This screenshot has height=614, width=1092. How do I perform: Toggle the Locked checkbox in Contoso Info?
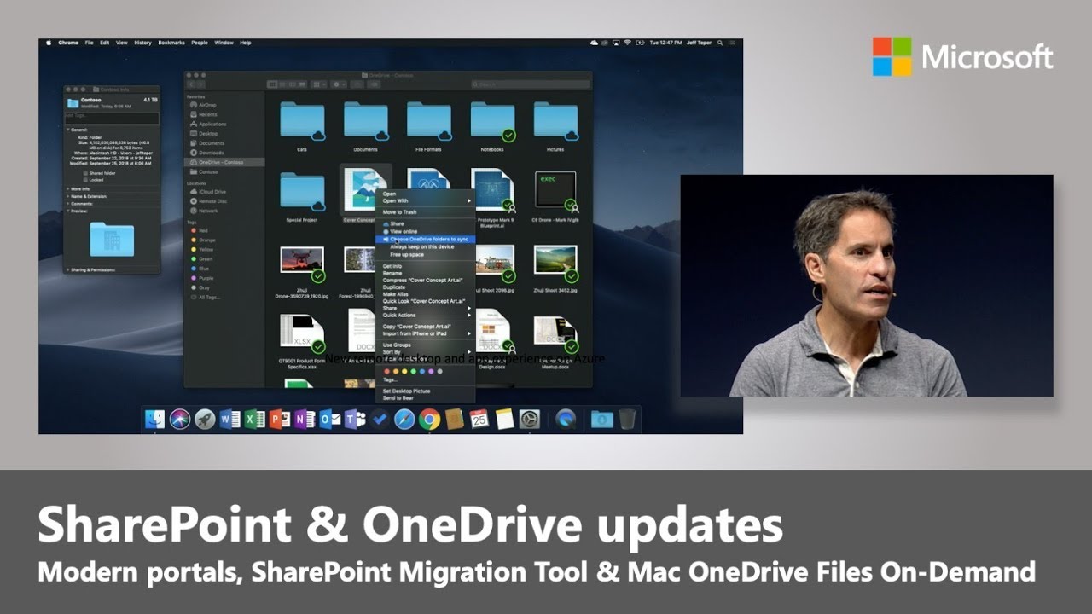[x=84, y=180]
